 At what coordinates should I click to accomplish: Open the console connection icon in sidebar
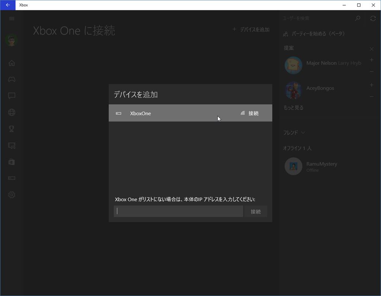(12, 178)
